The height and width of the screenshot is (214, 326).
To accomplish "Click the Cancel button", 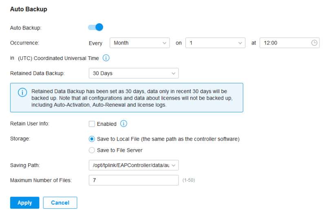I will point(60,203).
